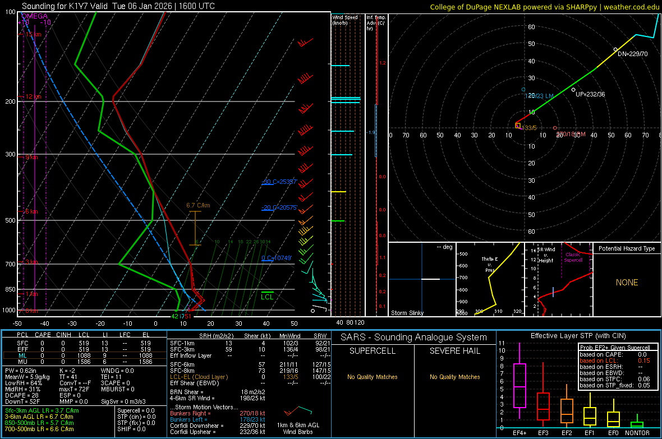Screen dimensions: 662x439
Task: Click the 'Theta-E v. Pres' inset label
Action: pos(490,264)
